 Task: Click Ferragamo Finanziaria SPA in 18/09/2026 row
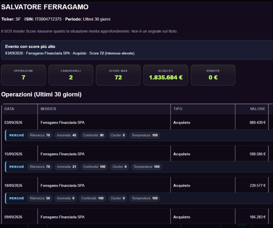[62, 186]
